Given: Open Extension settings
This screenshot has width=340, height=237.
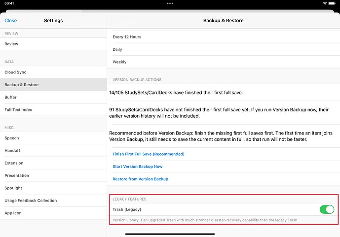Looking at the screenshot, I should (53, 163).
